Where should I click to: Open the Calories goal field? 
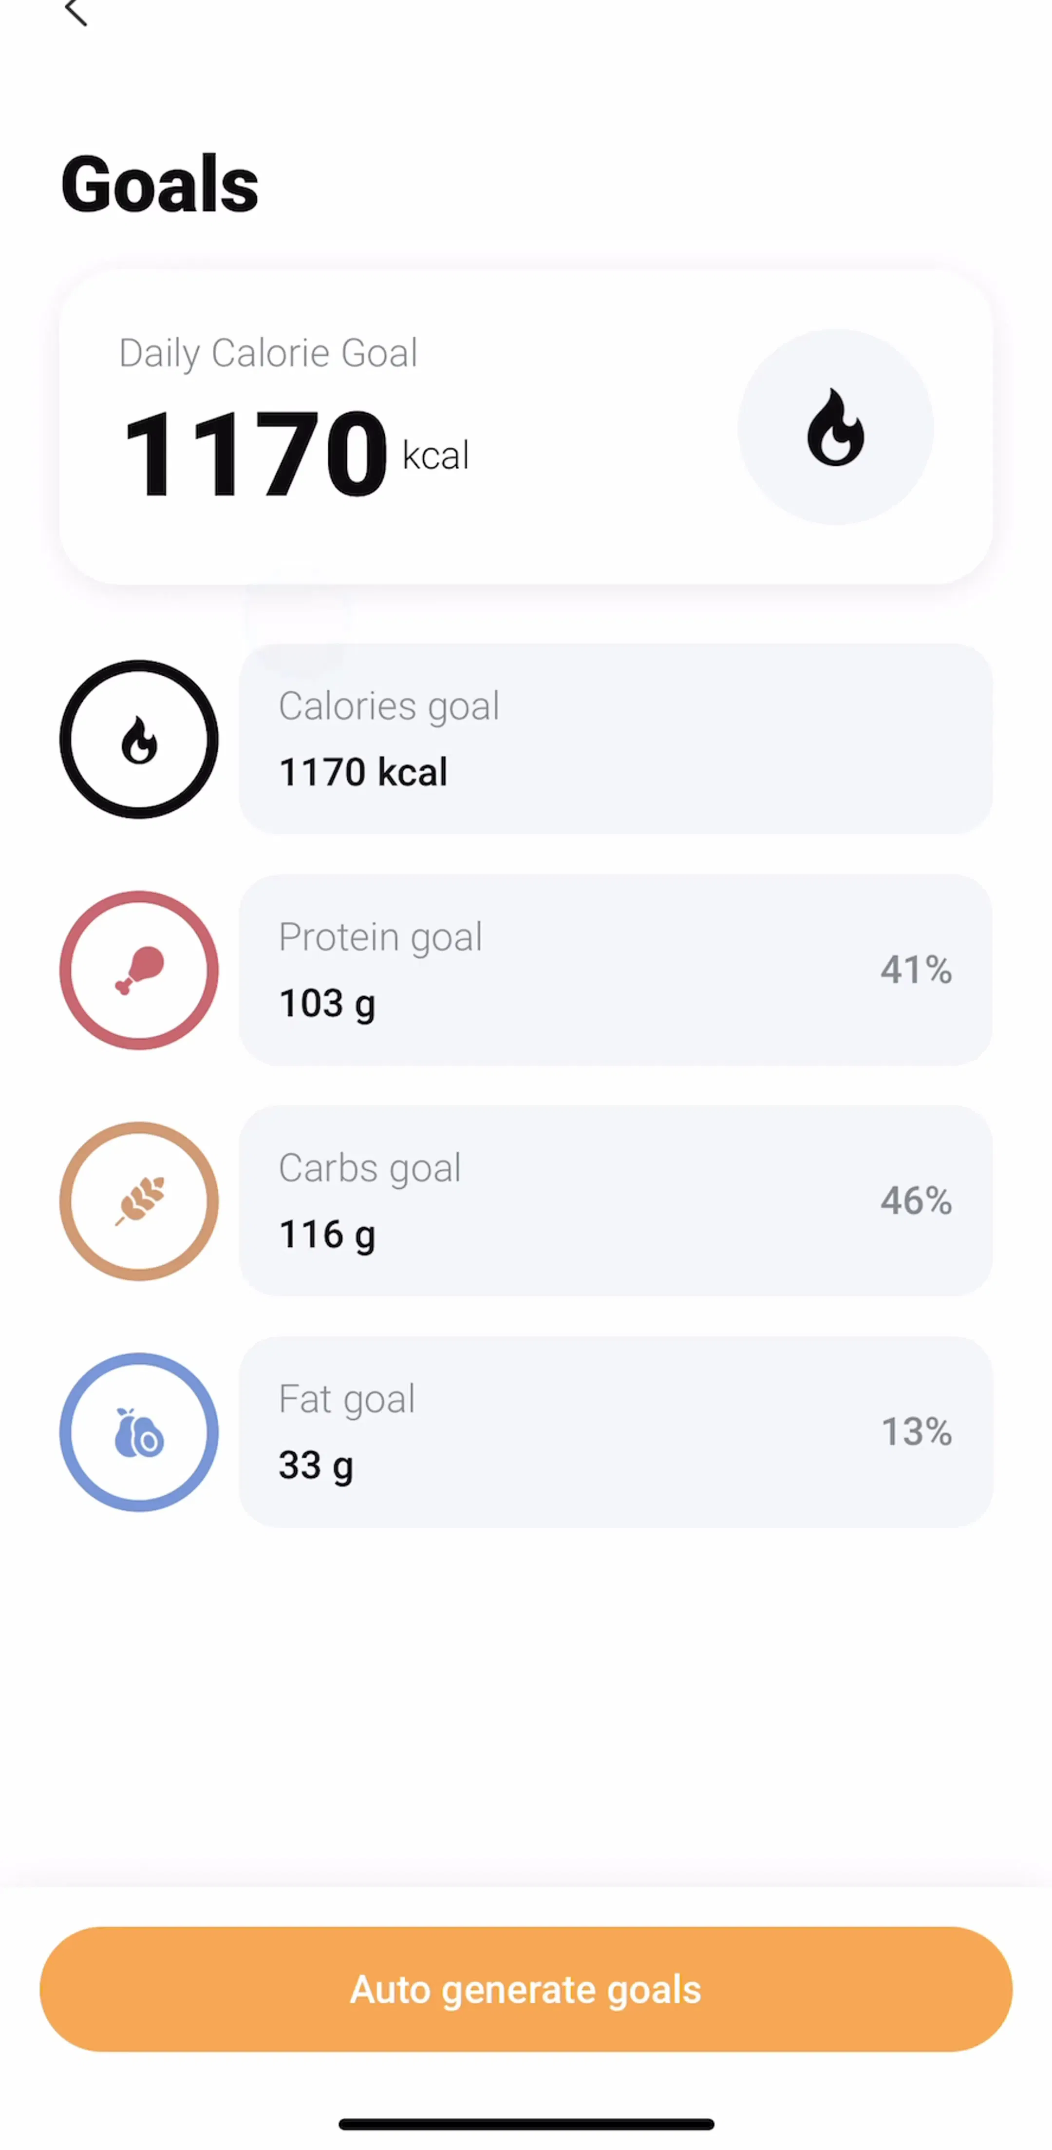click(616, 740)
